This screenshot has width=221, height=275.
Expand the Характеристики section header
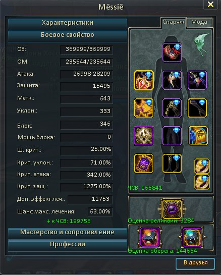coord(68,23)
